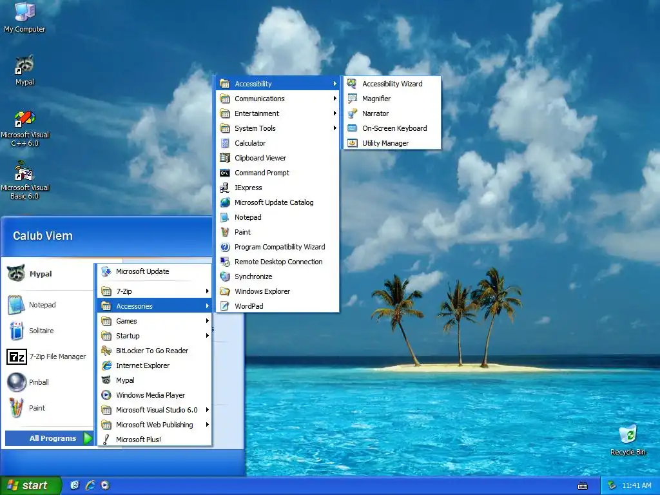Click the 11:41 AM taskbar clock
The image size is (660, 495).
[637, 485]
